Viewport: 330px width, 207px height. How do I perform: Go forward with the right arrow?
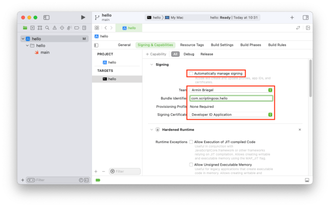pyautogui.click(x=111, y=28)
